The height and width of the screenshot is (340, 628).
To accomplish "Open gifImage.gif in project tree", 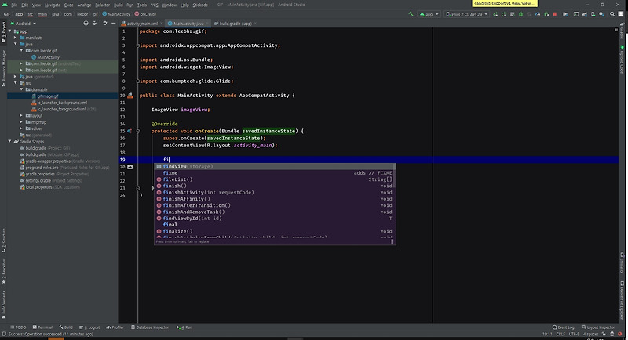I will [48, 96].
